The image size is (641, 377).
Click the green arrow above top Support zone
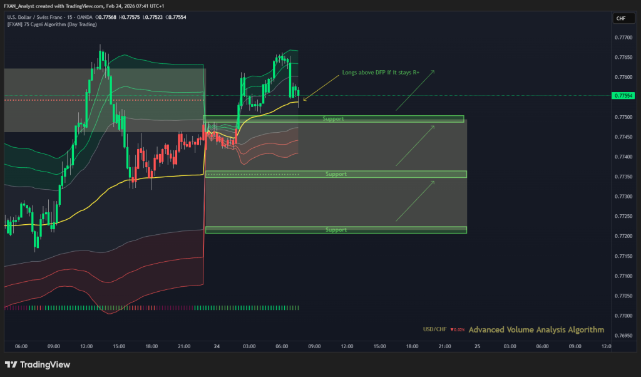413,92
